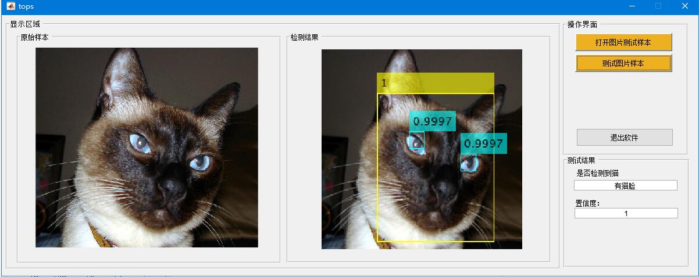Image resolution: width=699 pixels, height=277 pixels.
Task: Click the 测试图片样本 button
Action: [x=623, y=63]
